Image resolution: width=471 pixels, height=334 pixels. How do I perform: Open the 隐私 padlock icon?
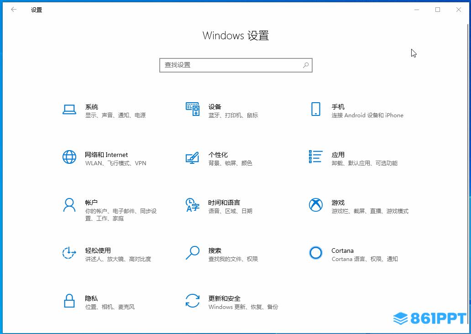coord(69,301)
